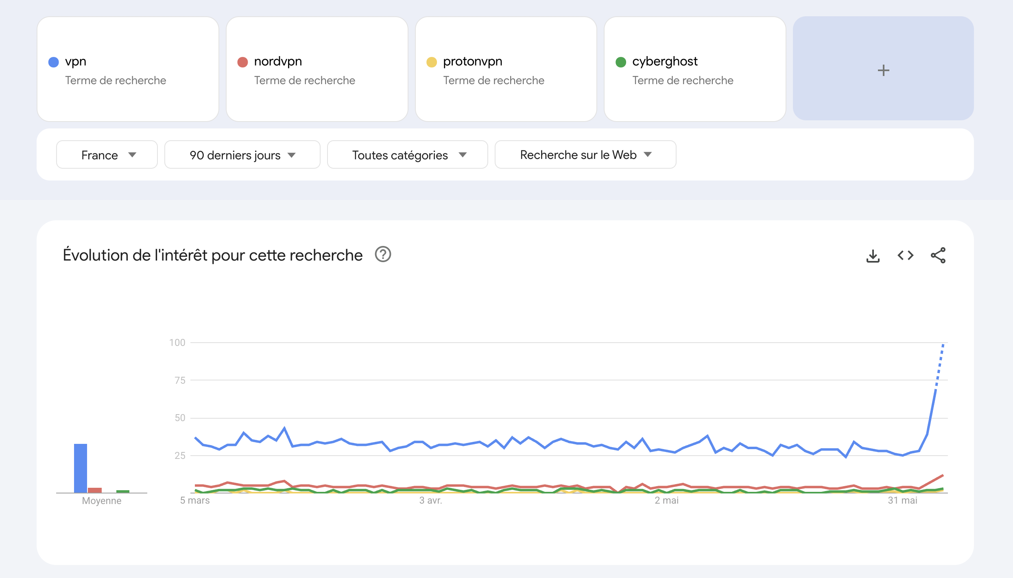The width and height of the screenshot is (1013, 578).
Task: Click the 75 y-axis value
Action: 180,380
